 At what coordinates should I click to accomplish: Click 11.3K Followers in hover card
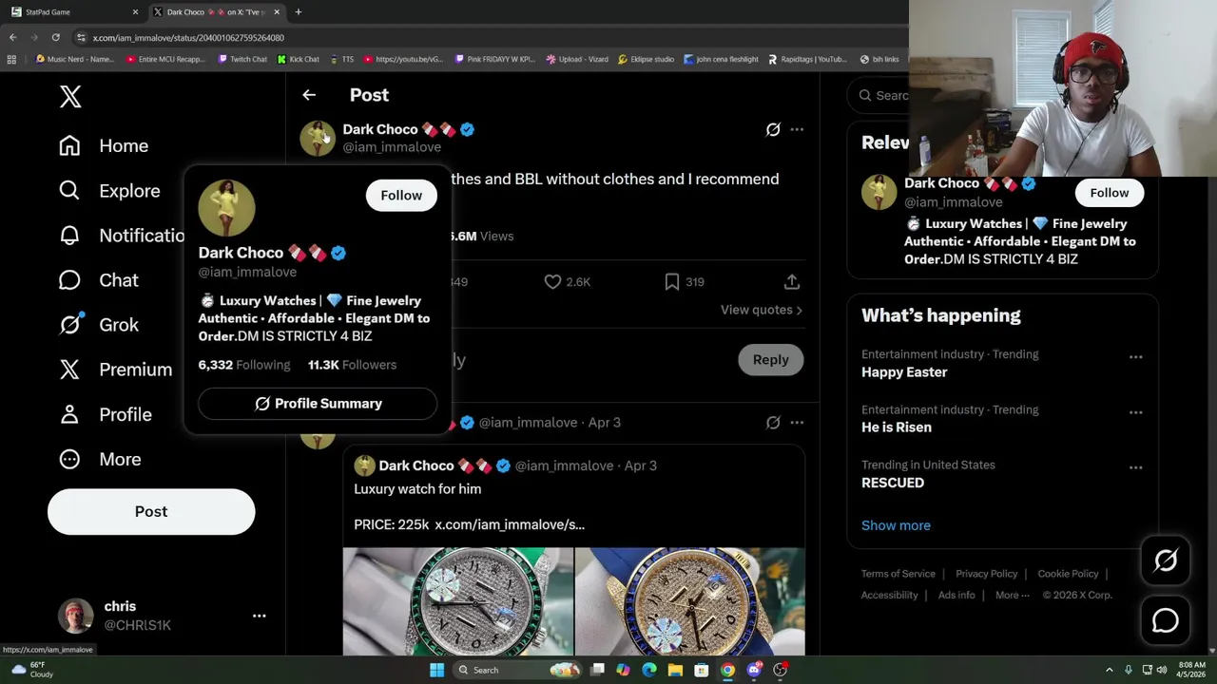click(x=352, y=364)
